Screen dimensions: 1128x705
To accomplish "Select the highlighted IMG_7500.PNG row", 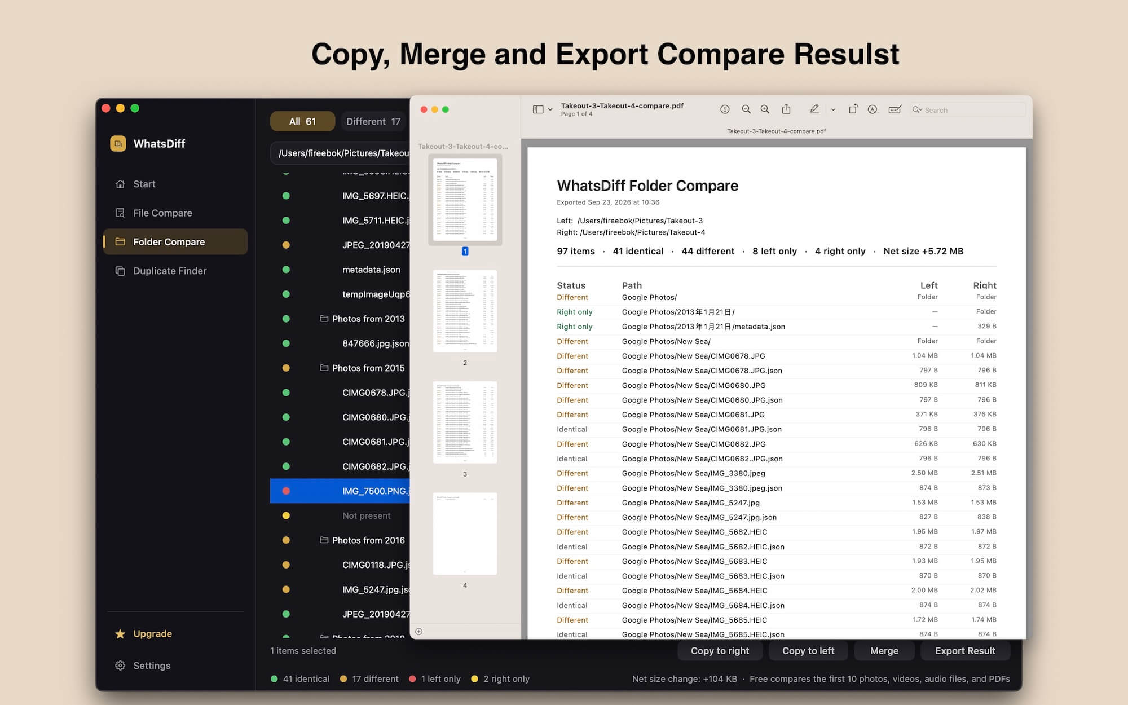I will (340, 491).
